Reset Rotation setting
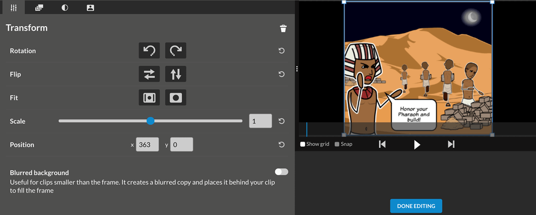The height and width of the screenshot is (215, 536). (x=281, y=51)
